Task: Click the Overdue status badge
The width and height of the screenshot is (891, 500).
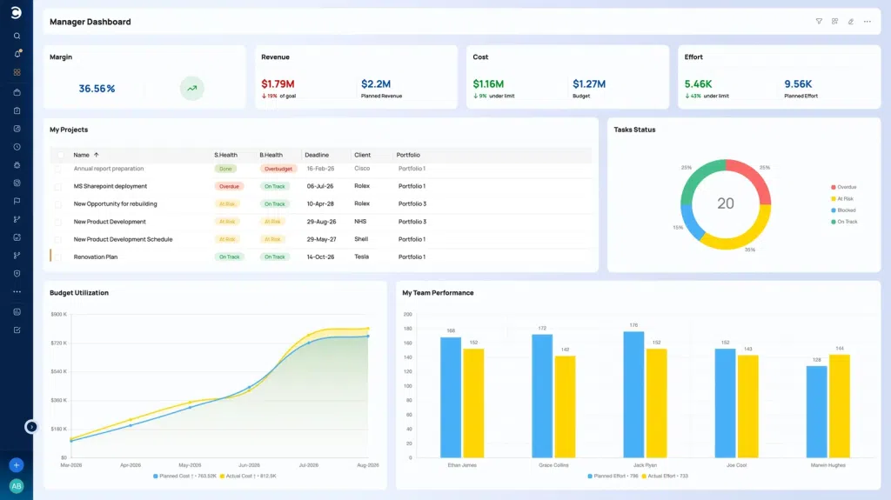Action: [x=229, y=186]
